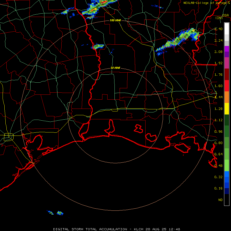Click the bright magenta swatch above 2.08

pos(227,49)
